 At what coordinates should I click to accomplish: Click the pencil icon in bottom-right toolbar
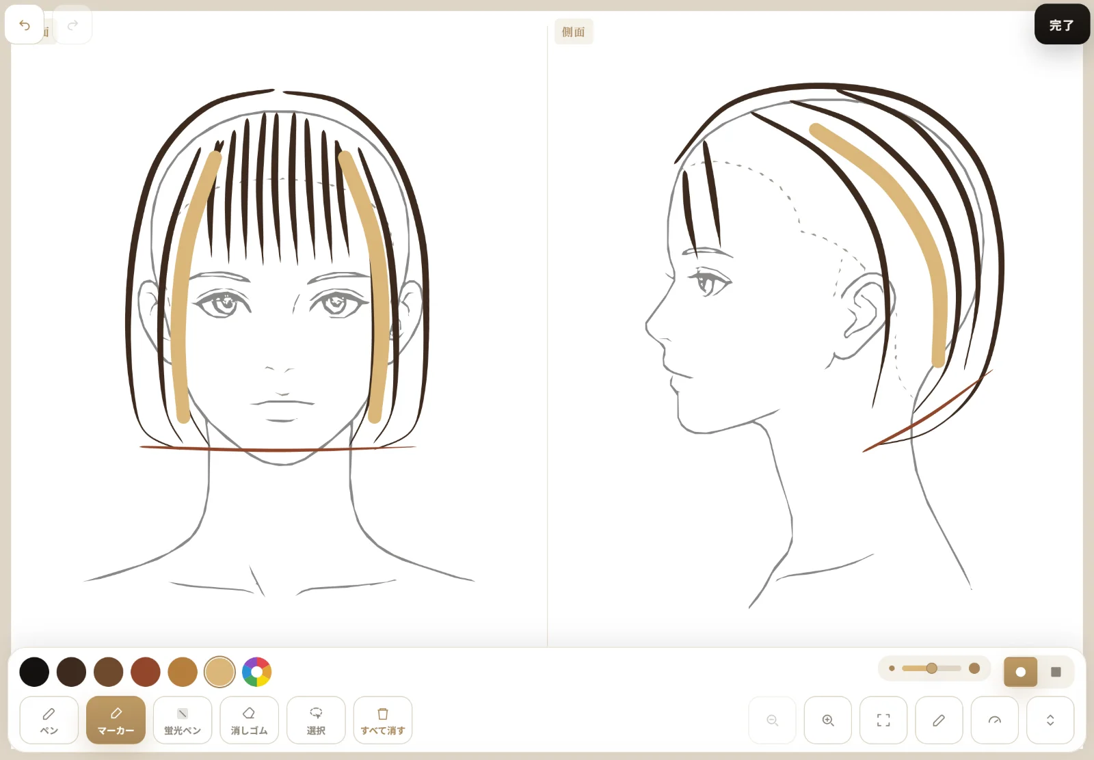click(939, 720)
